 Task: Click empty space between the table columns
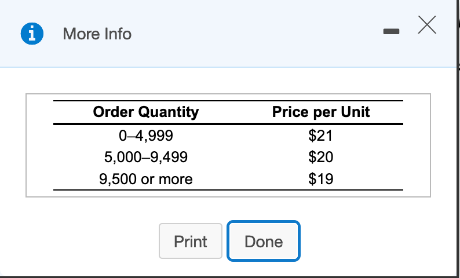coord(235,158)
